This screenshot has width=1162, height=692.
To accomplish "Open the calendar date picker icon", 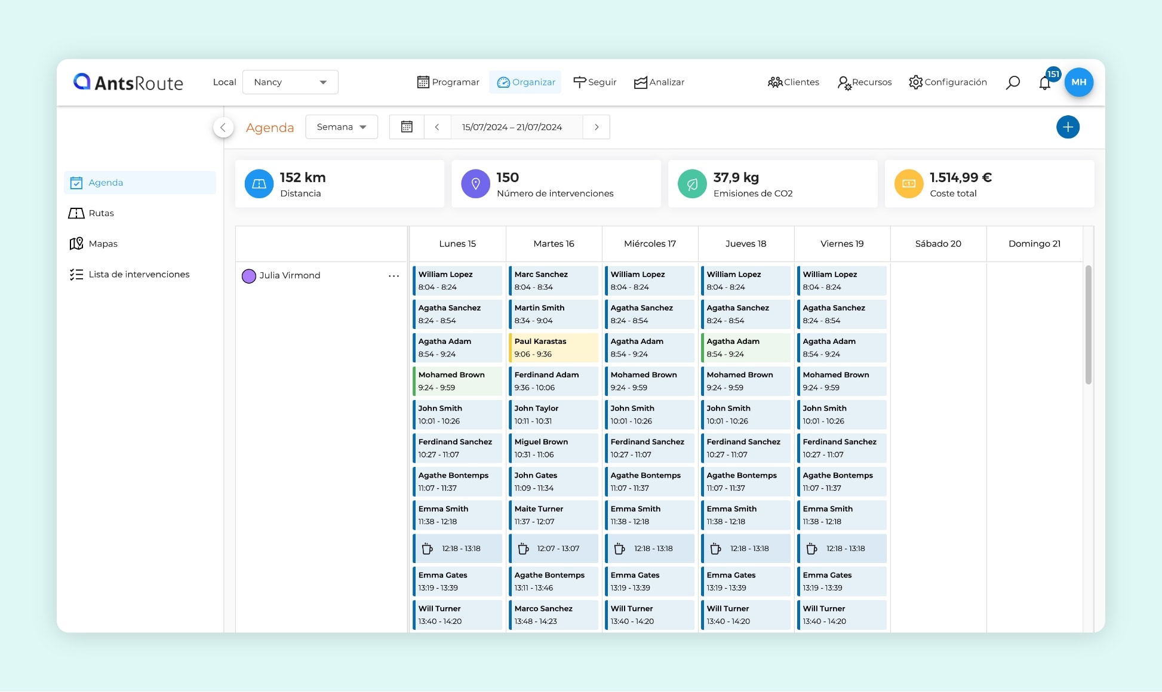I will (x=407, y=127).
